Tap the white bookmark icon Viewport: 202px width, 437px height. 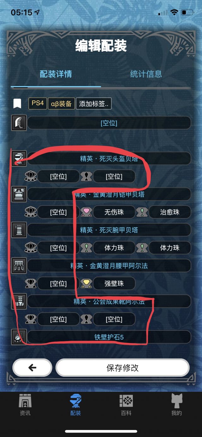17,103
